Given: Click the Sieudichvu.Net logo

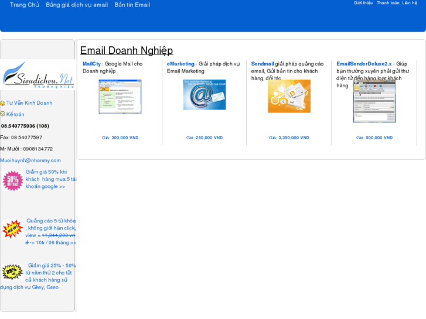Looking at the screenshot, I should pyautogui.click(x=38, y=75).
